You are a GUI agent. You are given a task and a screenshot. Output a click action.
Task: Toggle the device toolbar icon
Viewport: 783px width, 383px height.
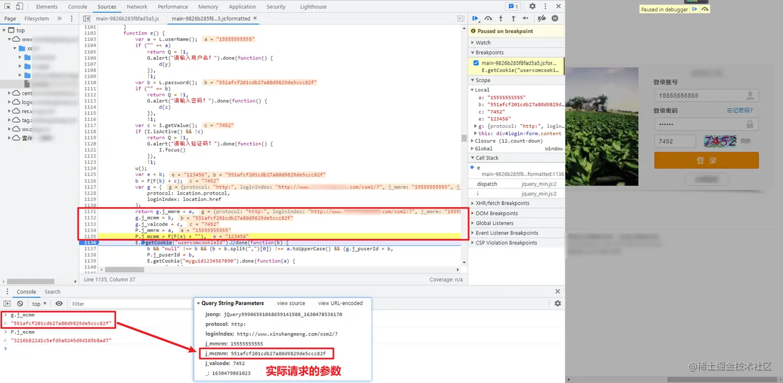[x=20, y=6]
